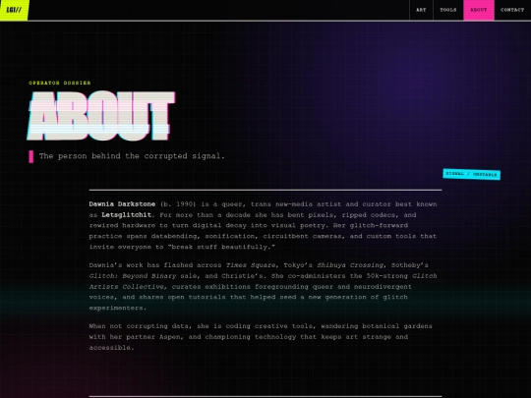The image size is (531, 398).
Task: Click the bold word Letsglitchit
Action: (x=126, y=215)
